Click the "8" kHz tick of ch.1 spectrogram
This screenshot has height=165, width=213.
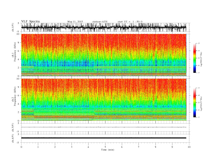19,43
